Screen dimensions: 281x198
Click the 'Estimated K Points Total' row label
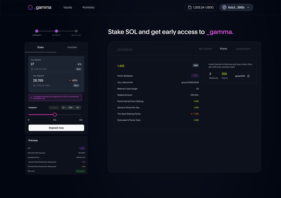[129, 120]
